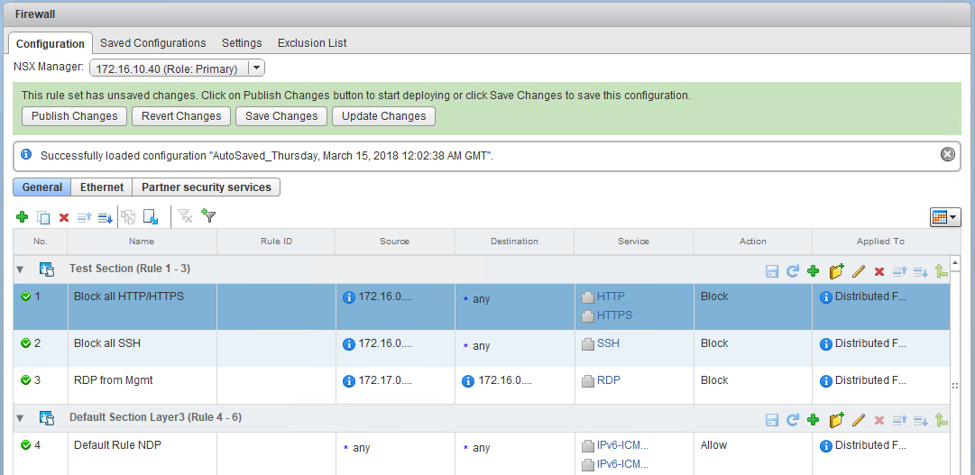Click the copy rule icon in top toolbar
The width and height of the screenshot is (975, 475).
[42, 217]
